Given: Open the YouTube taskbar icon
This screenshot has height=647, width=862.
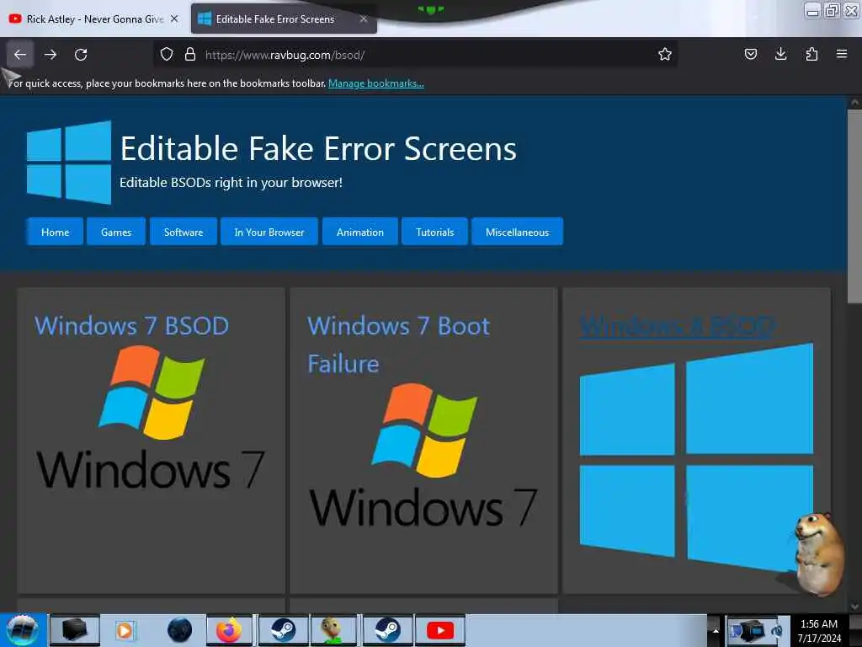Looking at the screenshot, I should pyautogui.click(x=440, y=630).
